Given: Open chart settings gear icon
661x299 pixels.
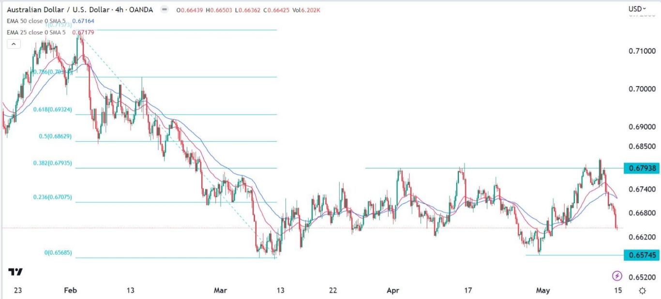Looking at the screenshot, I should (642, 291).
